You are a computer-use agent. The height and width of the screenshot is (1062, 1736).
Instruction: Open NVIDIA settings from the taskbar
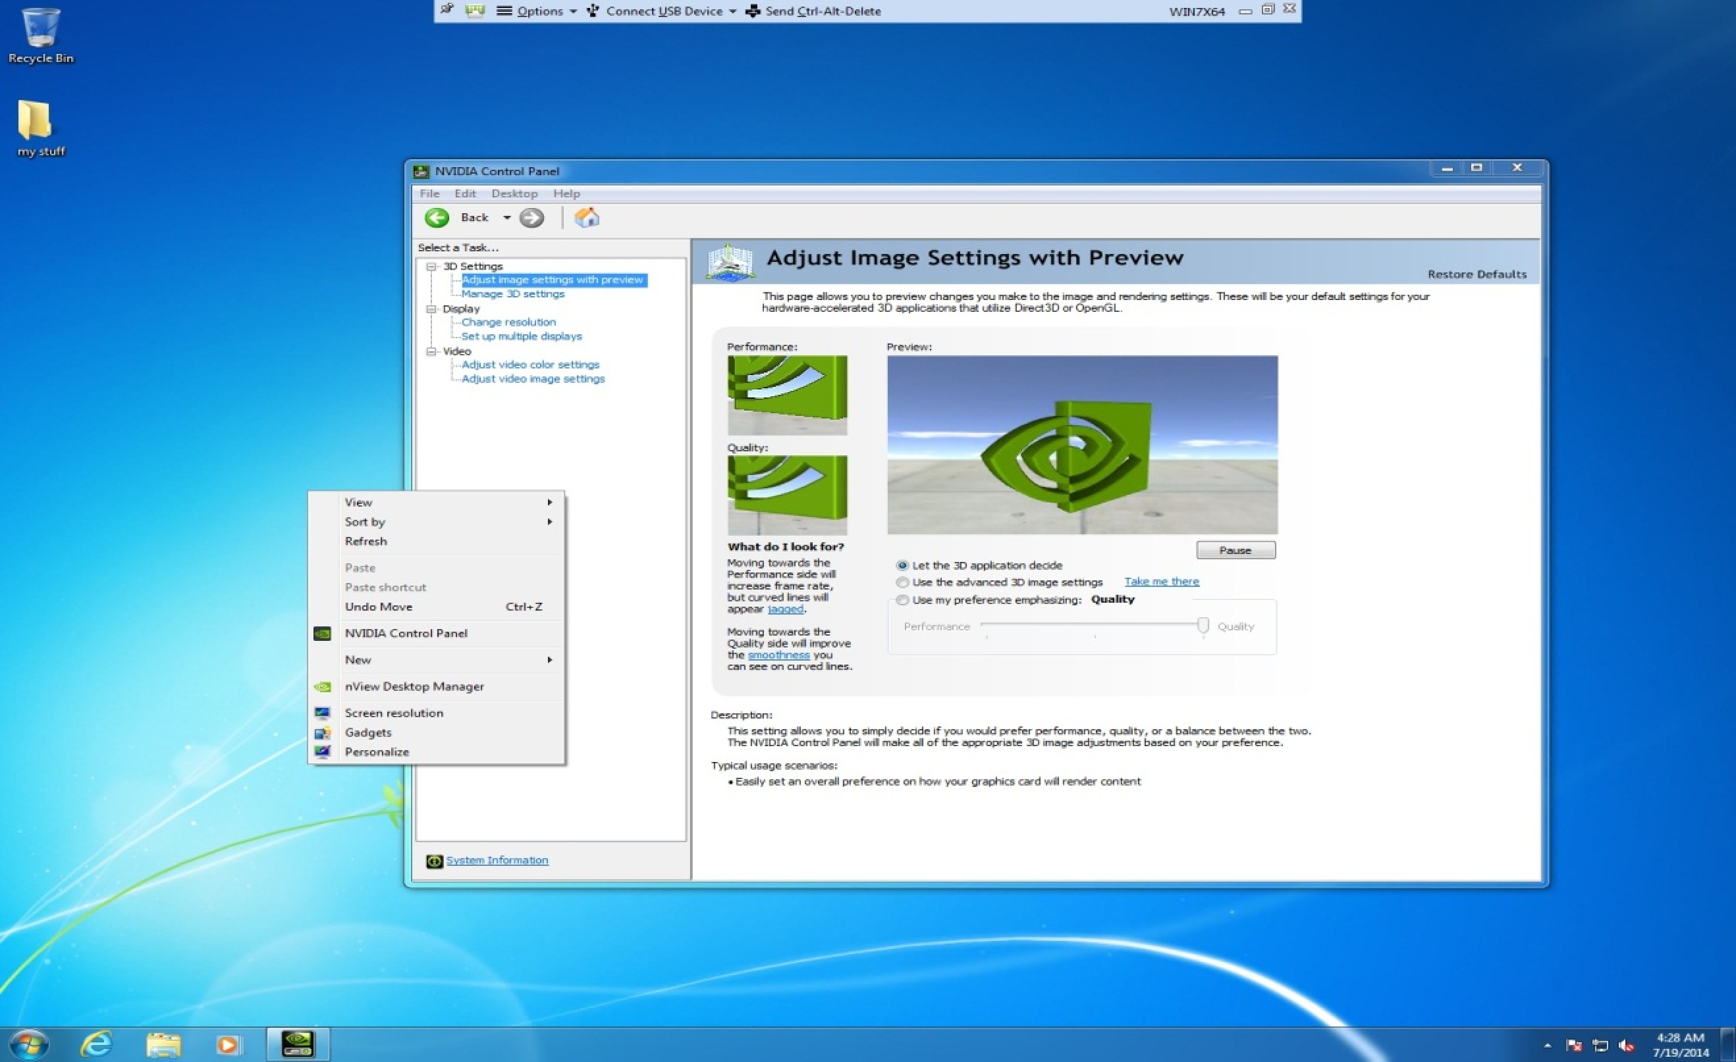click(x=299, y=1044)
